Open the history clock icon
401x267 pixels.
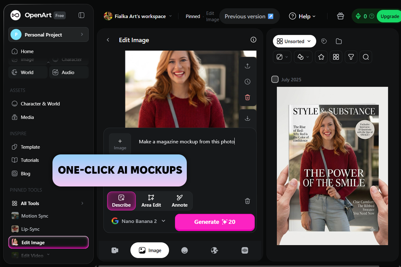tap(247, 82)
